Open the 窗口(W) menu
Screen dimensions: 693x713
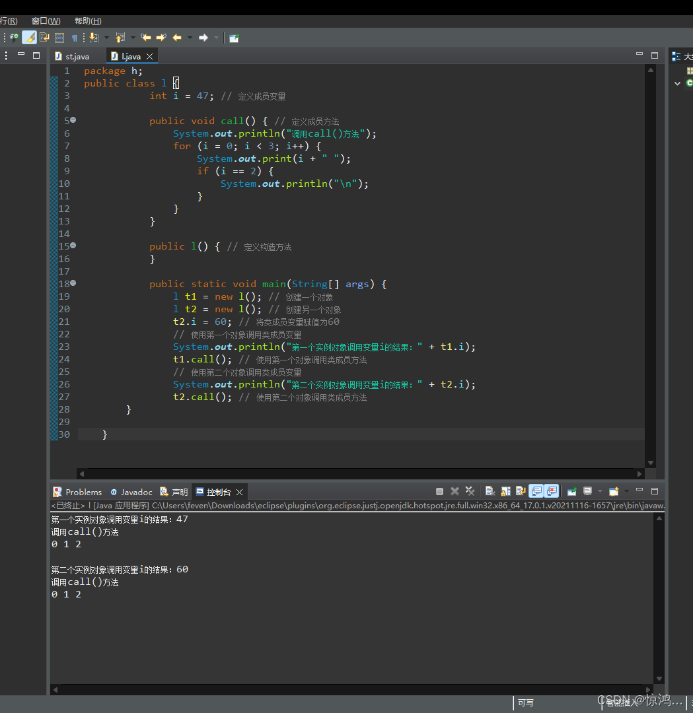(x=46, y=21)
